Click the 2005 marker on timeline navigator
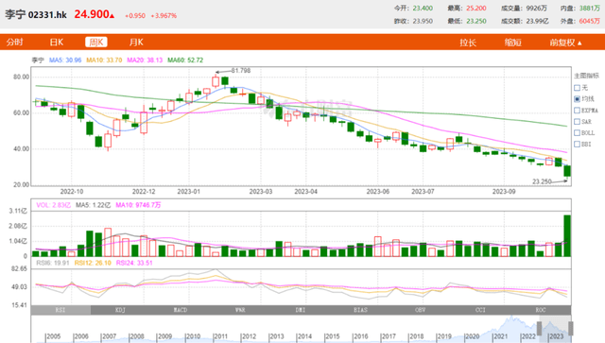This screenshot has width=605, height=343. (53, 336)
